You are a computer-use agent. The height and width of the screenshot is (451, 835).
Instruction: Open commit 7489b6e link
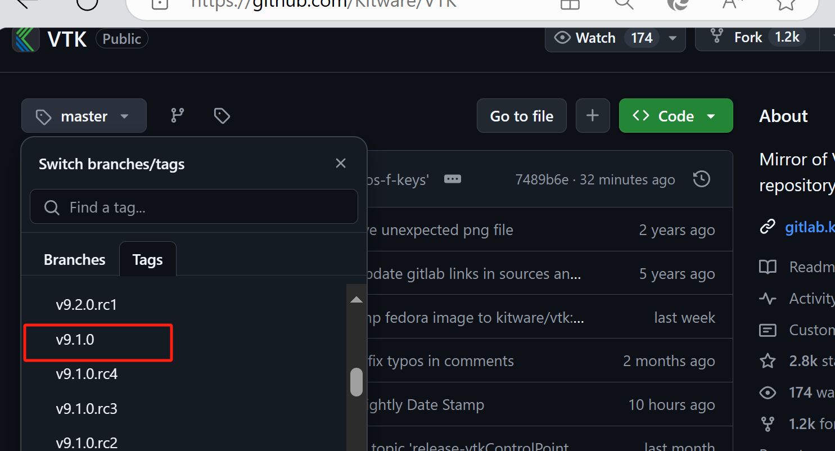click(542, 179)
